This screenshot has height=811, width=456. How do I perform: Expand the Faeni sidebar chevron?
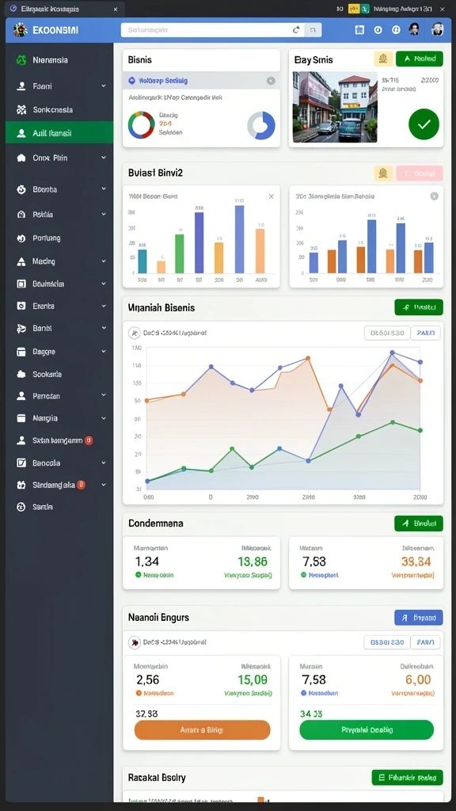pyautogui.click(x=104, y=86)
